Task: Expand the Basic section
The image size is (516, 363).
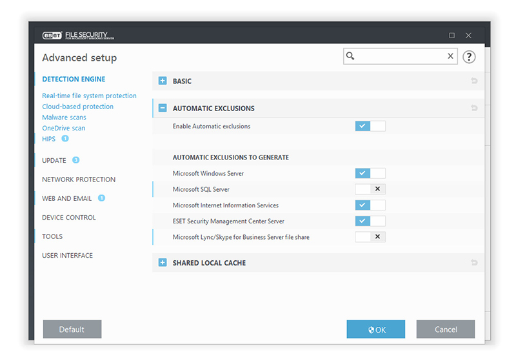Action: coord(163,81)
